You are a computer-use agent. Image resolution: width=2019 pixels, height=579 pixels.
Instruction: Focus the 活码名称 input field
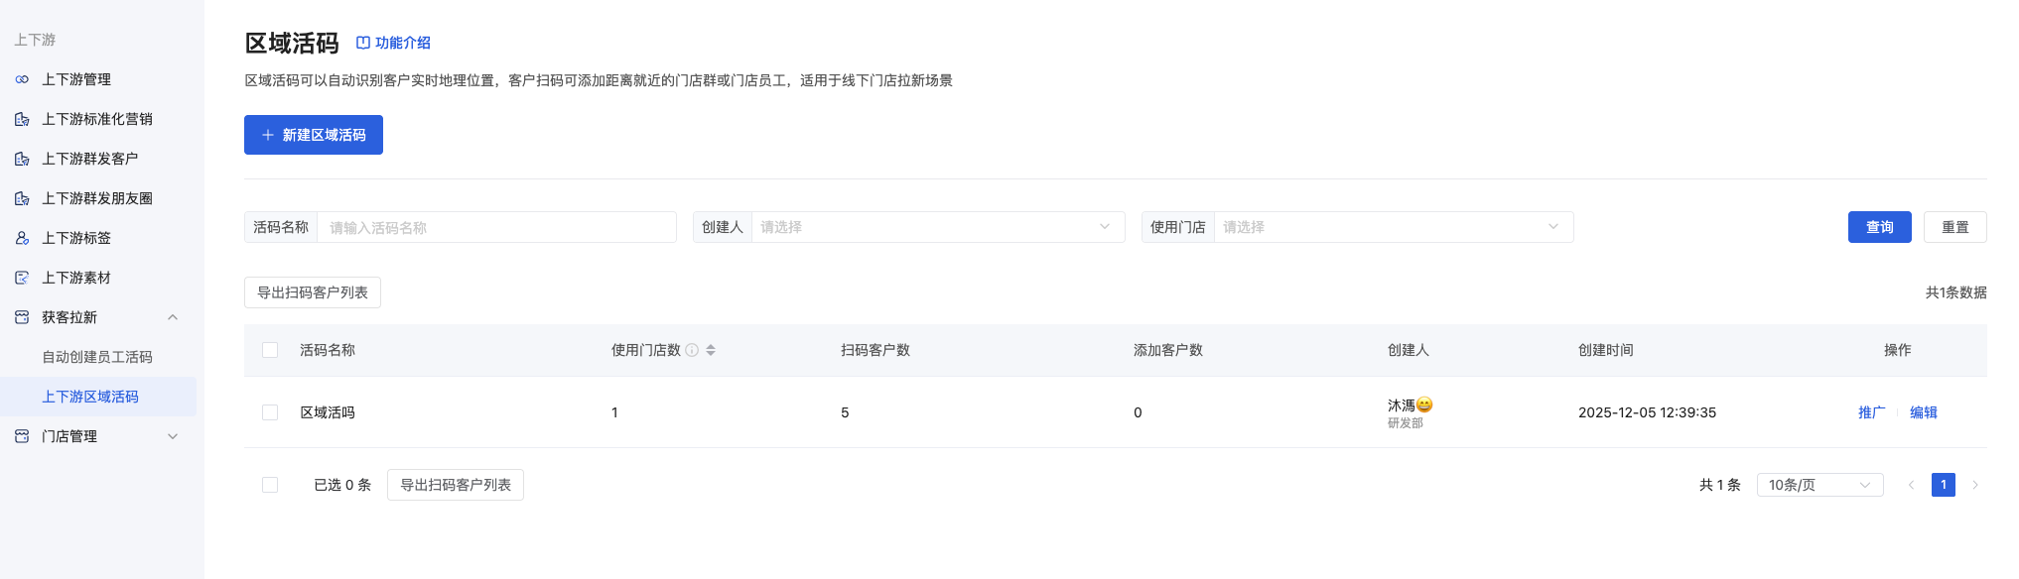pyautogui.click(x=496, y=227)
